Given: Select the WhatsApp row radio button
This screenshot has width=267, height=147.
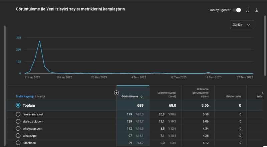Looking at the screenshot, I should (x=18, y=136).
